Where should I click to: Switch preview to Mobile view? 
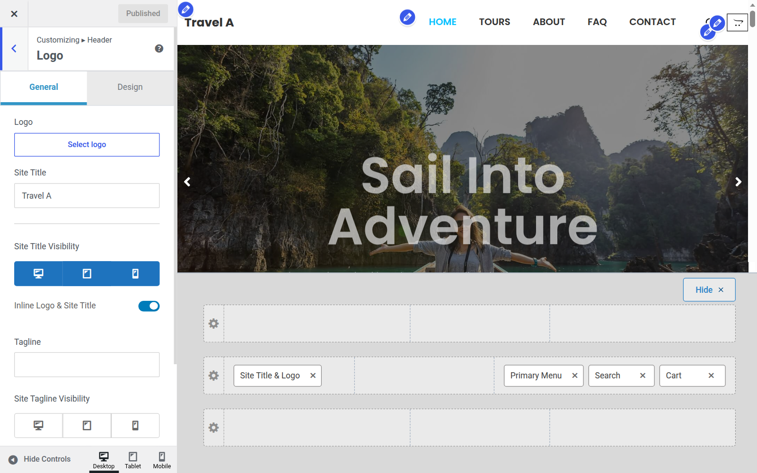162,460
